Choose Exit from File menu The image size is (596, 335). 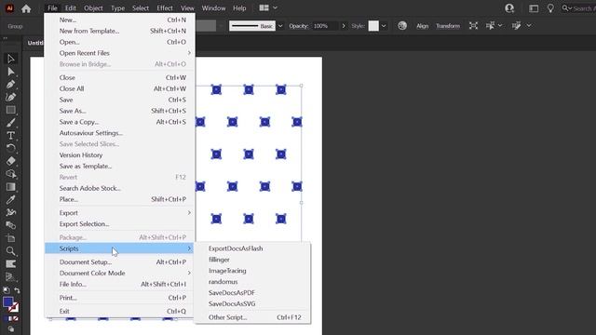click(x=120, y=312)
